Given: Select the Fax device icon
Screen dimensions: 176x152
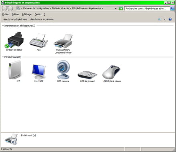Looking at the screenshot, I should (x=38, y=41).
